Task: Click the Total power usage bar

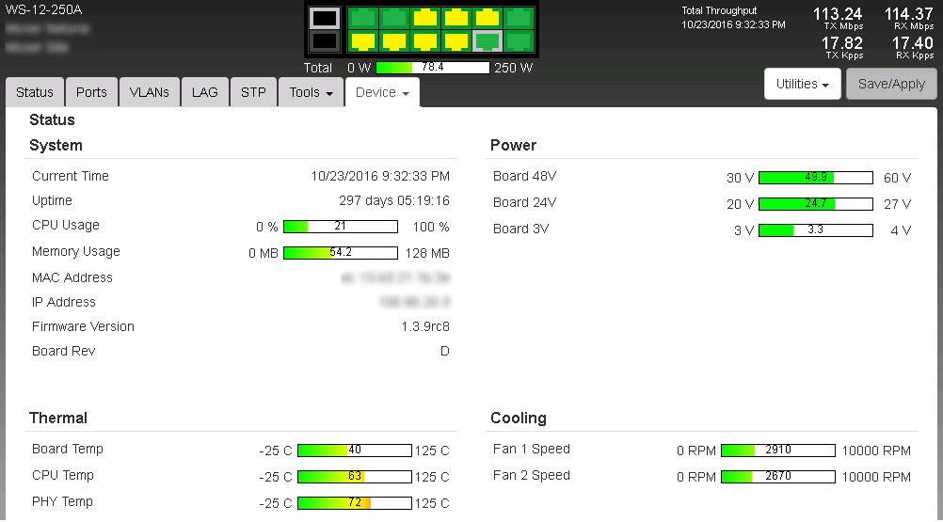Action: pos(432,68)
